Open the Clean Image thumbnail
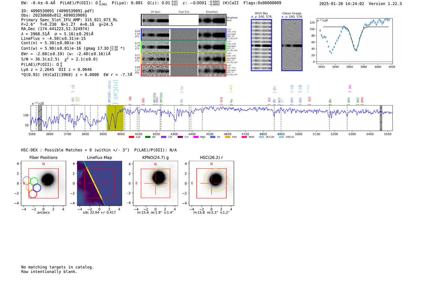The image size is (423, 288). (x=292, y=45)
